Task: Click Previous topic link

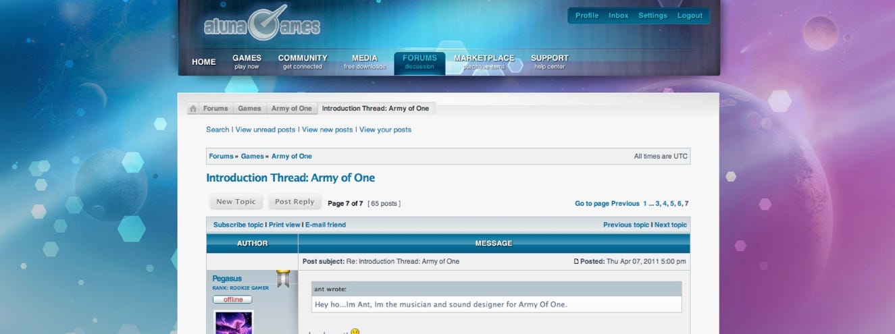Action: 626,225
